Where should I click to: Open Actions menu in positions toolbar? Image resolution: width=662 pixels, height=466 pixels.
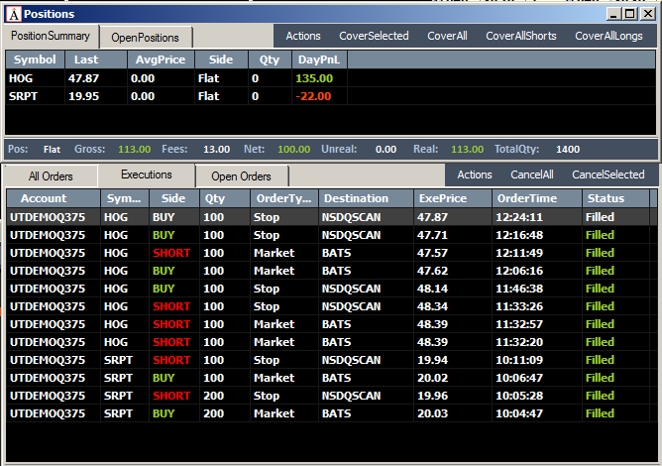tap(303, 36)
